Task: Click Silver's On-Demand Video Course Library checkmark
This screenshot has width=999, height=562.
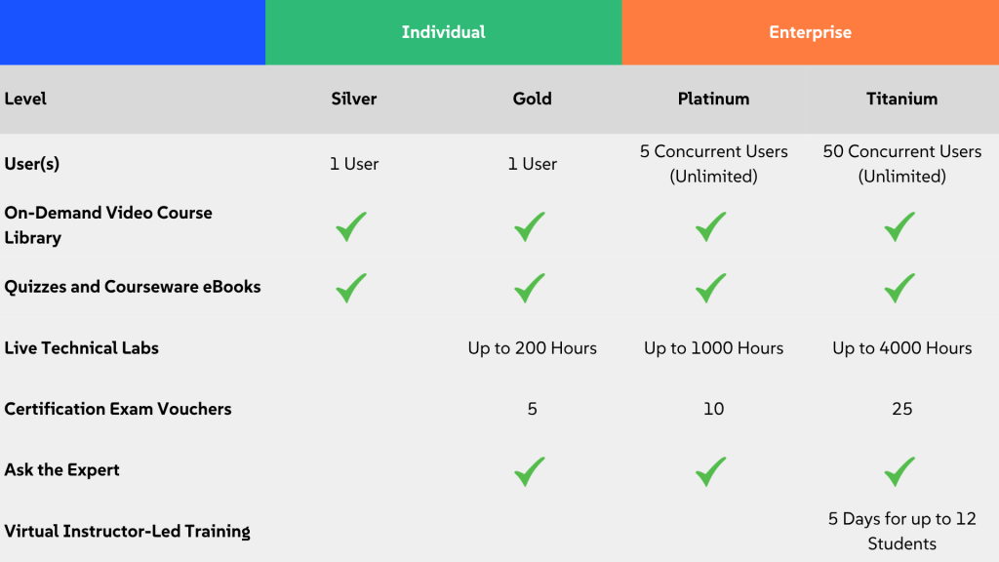Action: point(351,226)
